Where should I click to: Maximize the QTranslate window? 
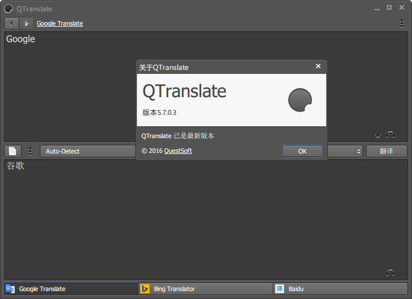[389, 7]
